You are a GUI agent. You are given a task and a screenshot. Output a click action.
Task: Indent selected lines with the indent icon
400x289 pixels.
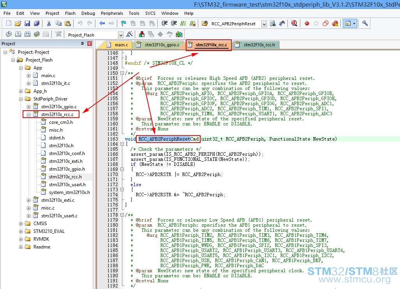164,23
